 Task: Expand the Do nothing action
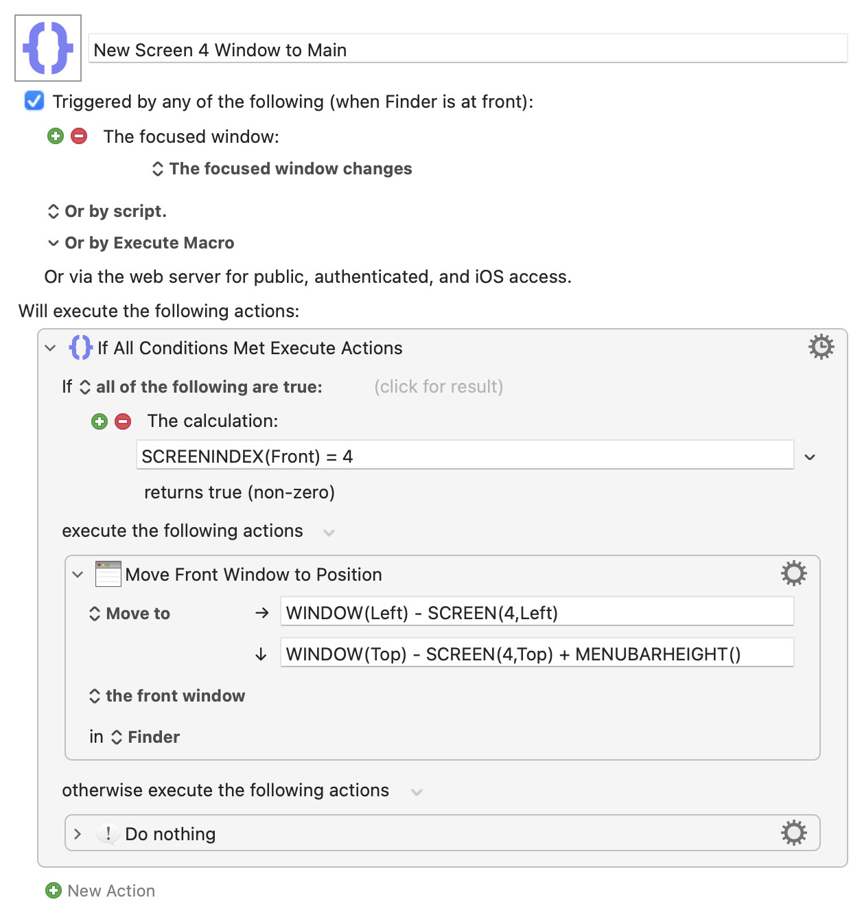coord(78,834)
